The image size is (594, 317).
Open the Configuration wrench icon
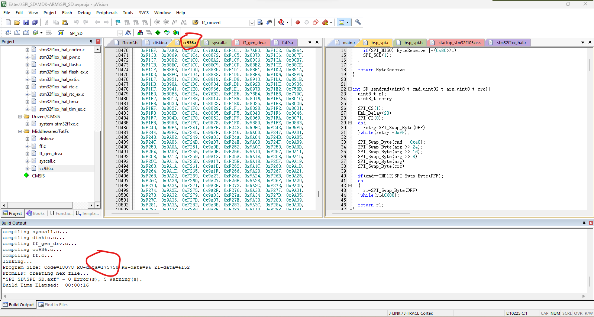358,22
